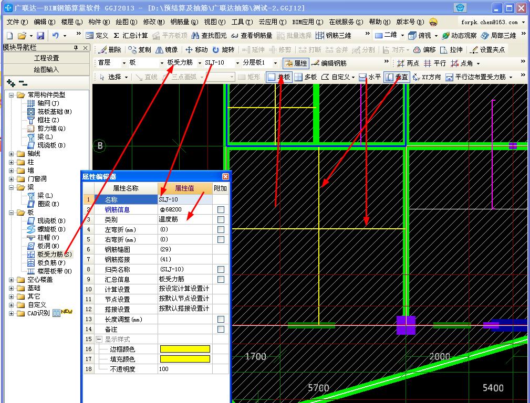Check 附加 box for 类别 row

(x=221, y=219)
